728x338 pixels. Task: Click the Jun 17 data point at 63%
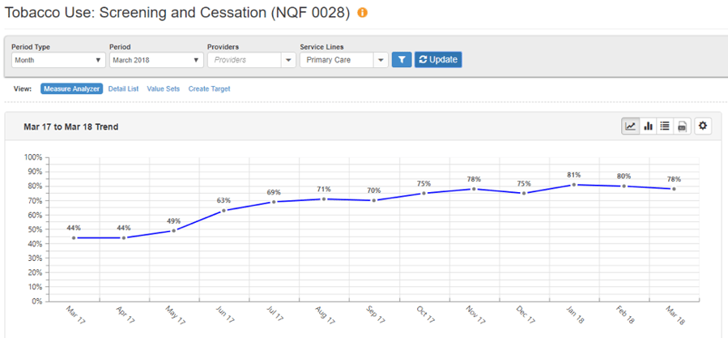[x=224, y=211]
